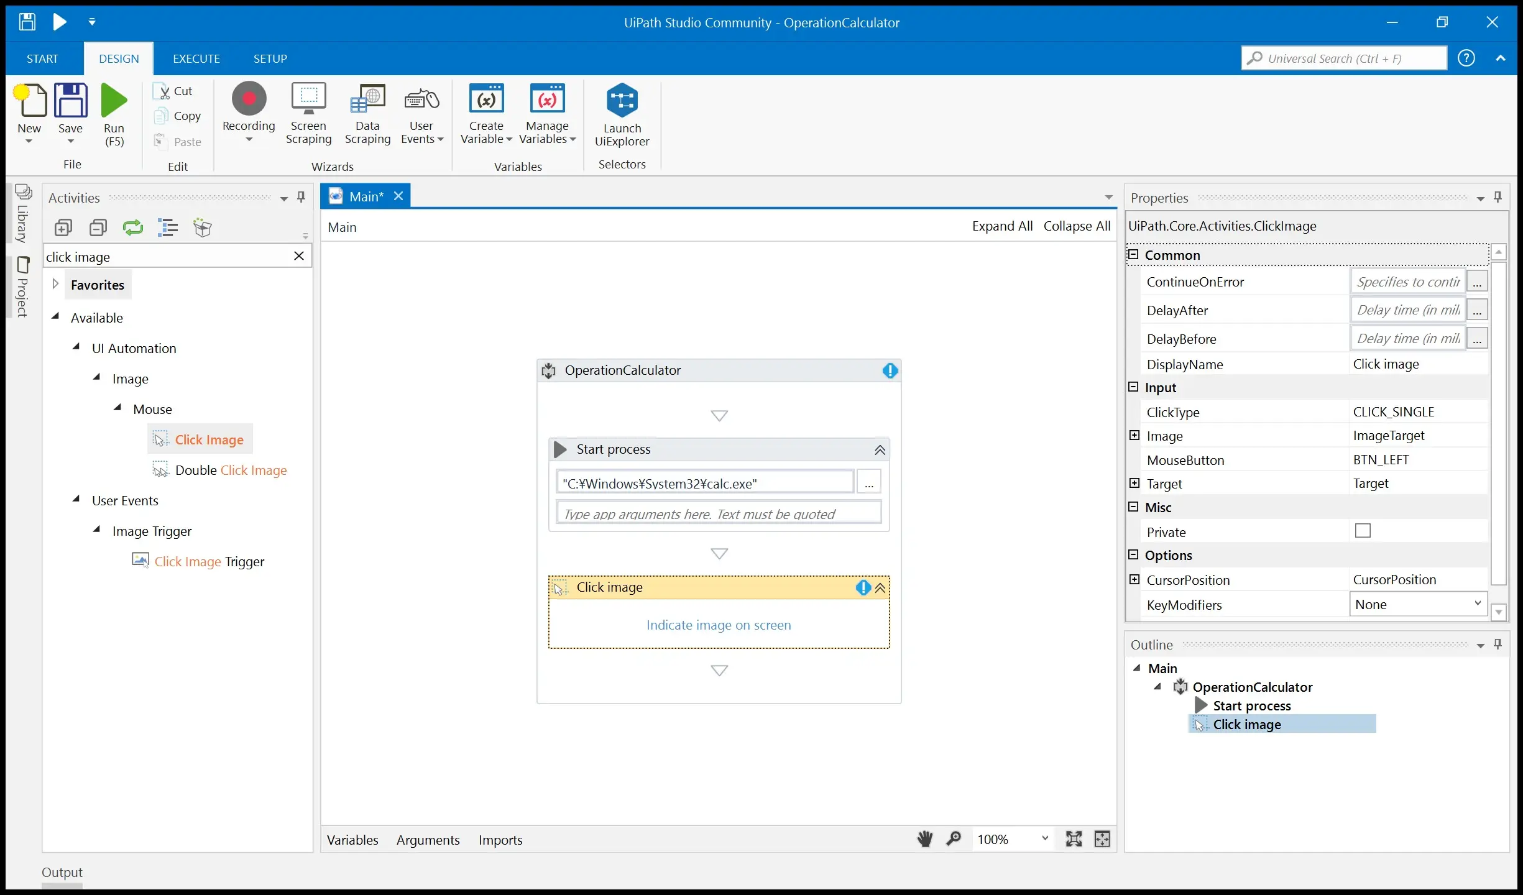Screen dimensions: 1523x895
Task: Clear the click image search text
Action: 299,256
